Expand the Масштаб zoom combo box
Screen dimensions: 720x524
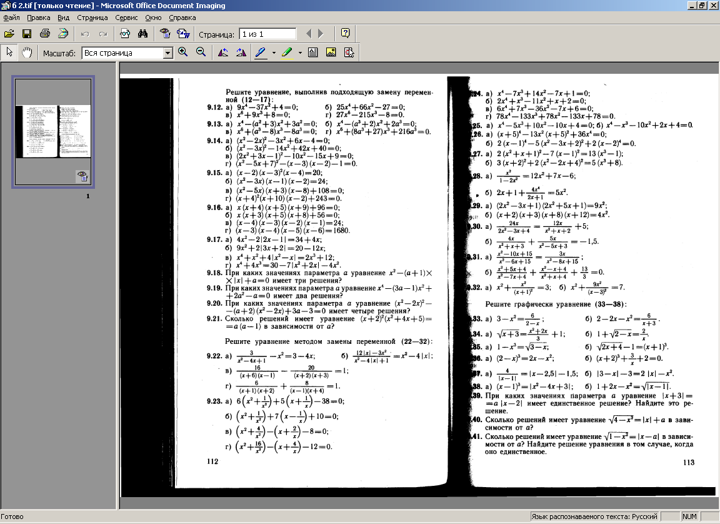pos(168,53)
